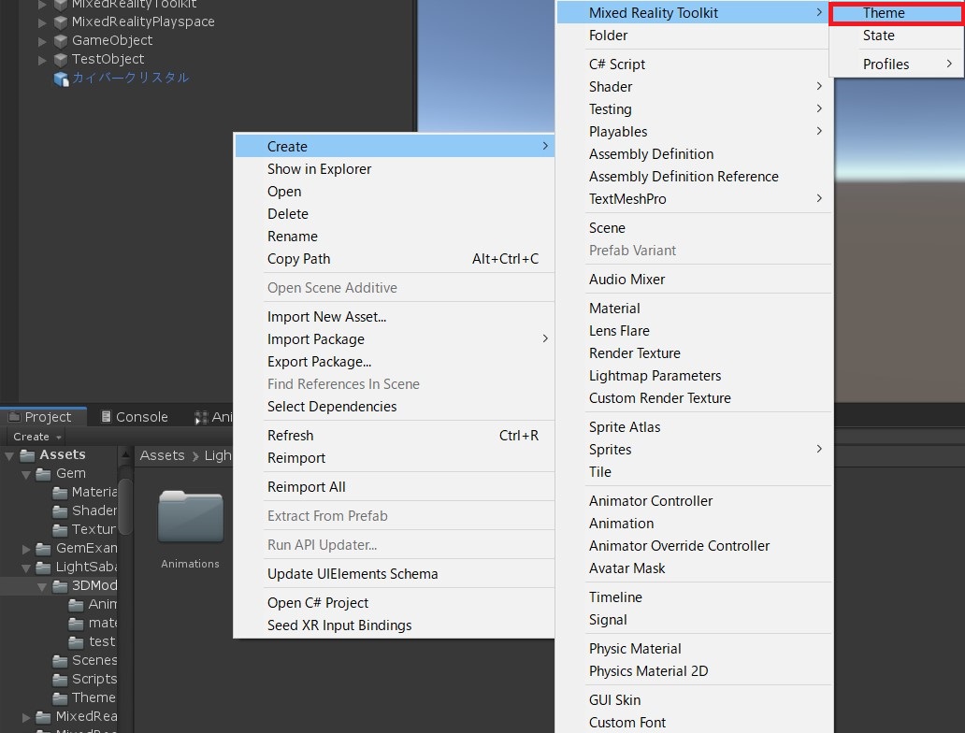The width and height of the screenshot is (965, 733).
Task: Open the TextMeshPro submenu
Action: click(x=693, y=199)
